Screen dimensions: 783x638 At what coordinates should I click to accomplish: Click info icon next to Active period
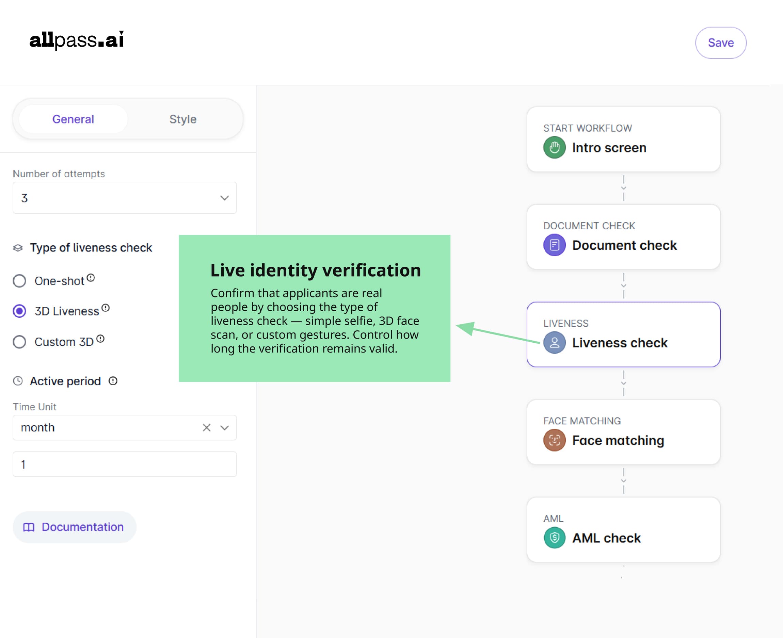point(113,381)
